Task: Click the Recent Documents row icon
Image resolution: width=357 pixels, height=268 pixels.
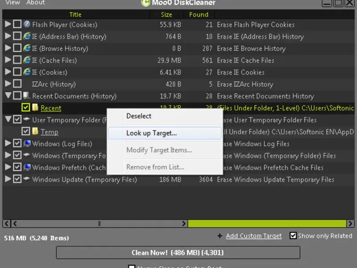Action: click(27, 96)
